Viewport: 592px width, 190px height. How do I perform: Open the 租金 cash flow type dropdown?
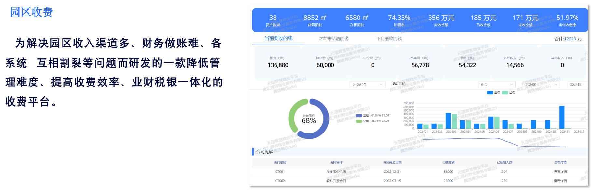pyautogui.click(x=496, y=85)
